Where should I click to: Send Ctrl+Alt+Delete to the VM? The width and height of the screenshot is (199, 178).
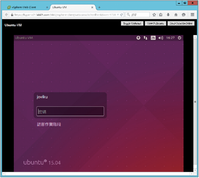(x=181, y=23)
